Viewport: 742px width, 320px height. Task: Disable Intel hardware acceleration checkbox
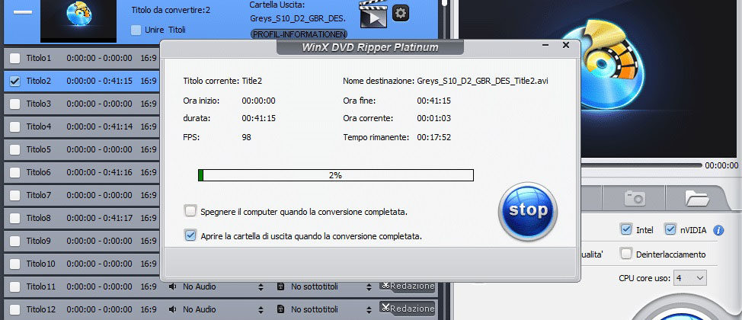[x=626, y=229]
